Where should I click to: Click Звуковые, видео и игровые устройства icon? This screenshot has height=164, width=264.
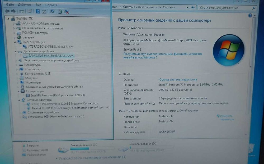point(20,60)
